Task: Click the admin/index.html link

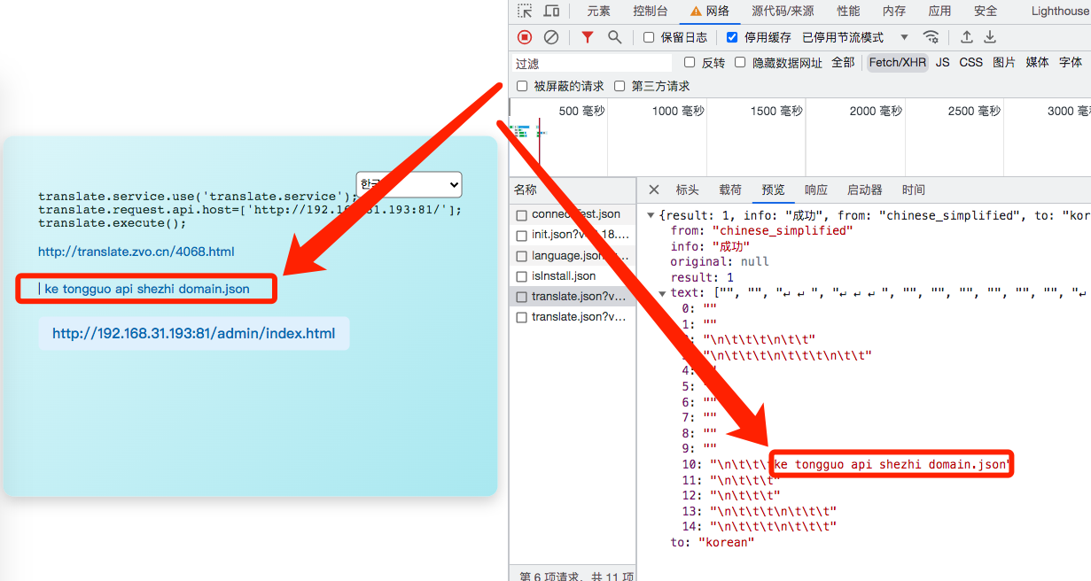Action: tap(193, 334)
